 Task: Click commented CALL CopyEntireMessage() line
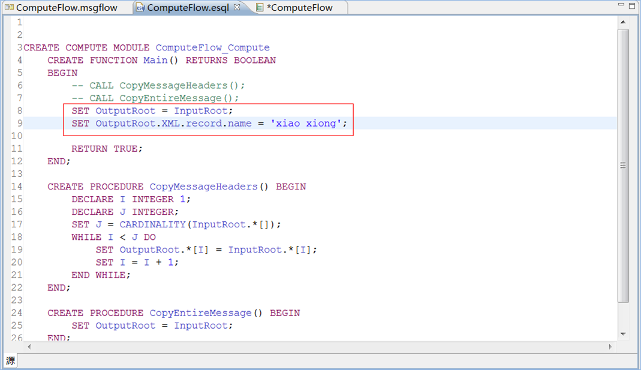coord(155,98)
